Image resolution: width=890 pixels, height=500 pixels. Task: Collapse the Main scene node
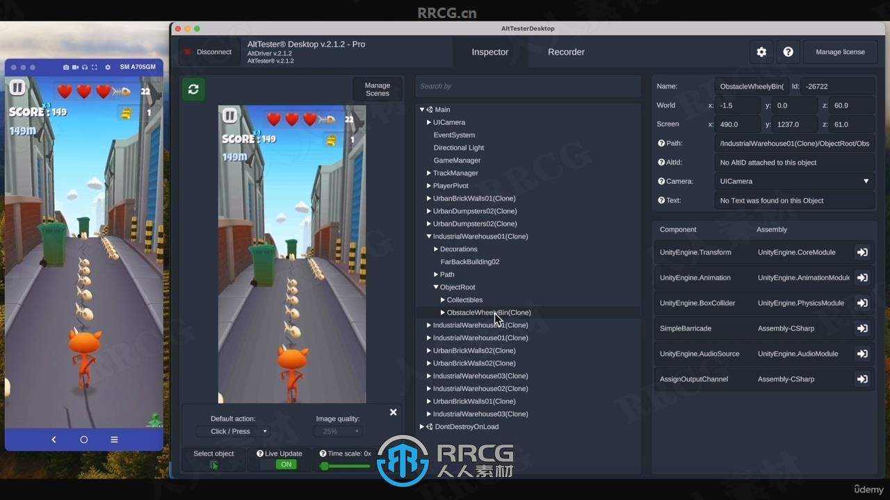(422, 110)
